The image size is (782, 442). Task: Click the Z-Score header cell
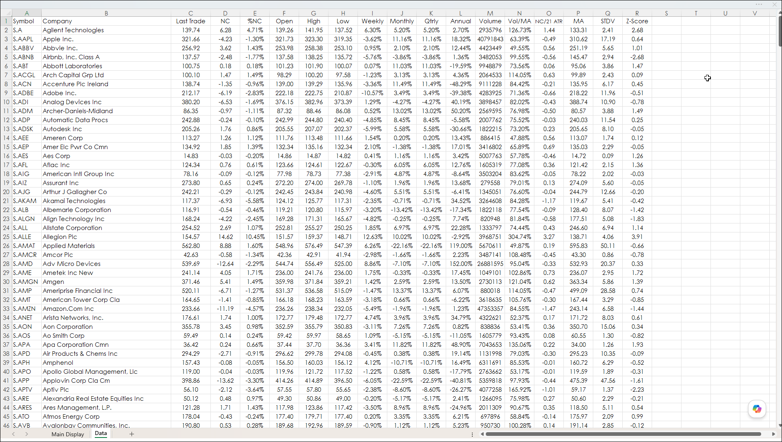point(637,21)
